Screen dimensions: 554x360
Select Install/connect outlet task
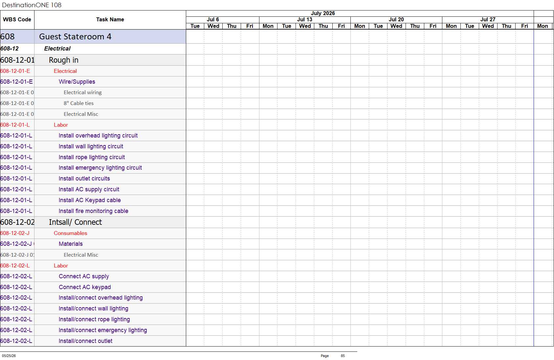(x=93, y=341)
